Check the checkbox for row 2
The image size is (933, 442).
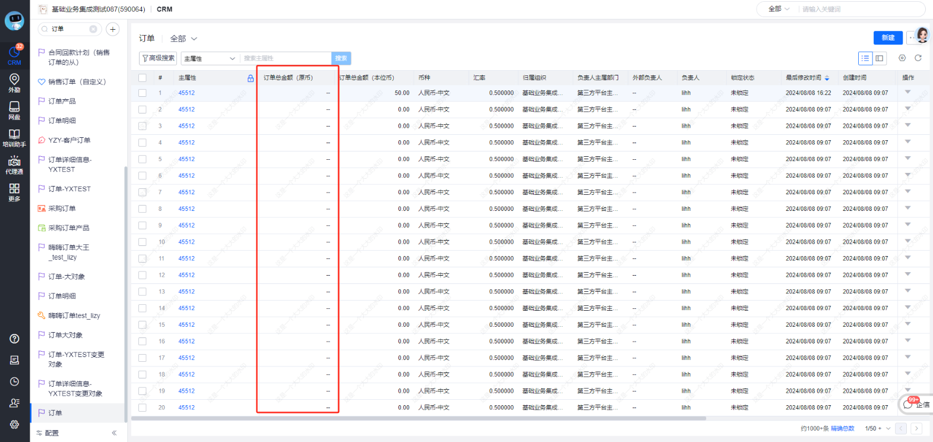143,110
